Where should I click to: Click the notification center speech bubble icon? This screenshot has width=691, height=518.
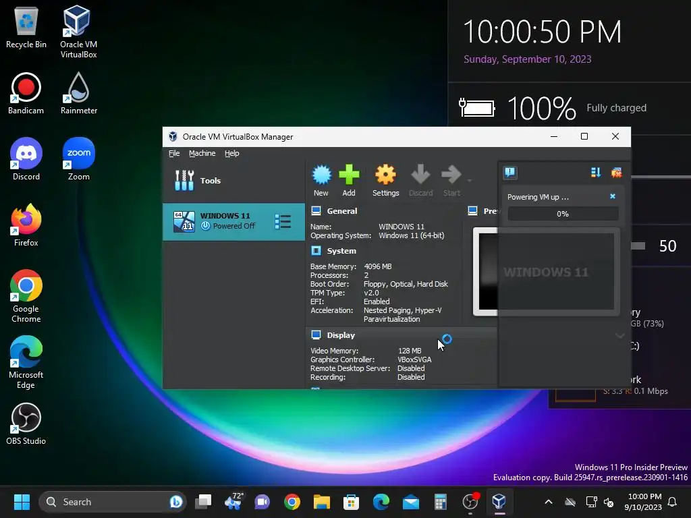(510, 172)
